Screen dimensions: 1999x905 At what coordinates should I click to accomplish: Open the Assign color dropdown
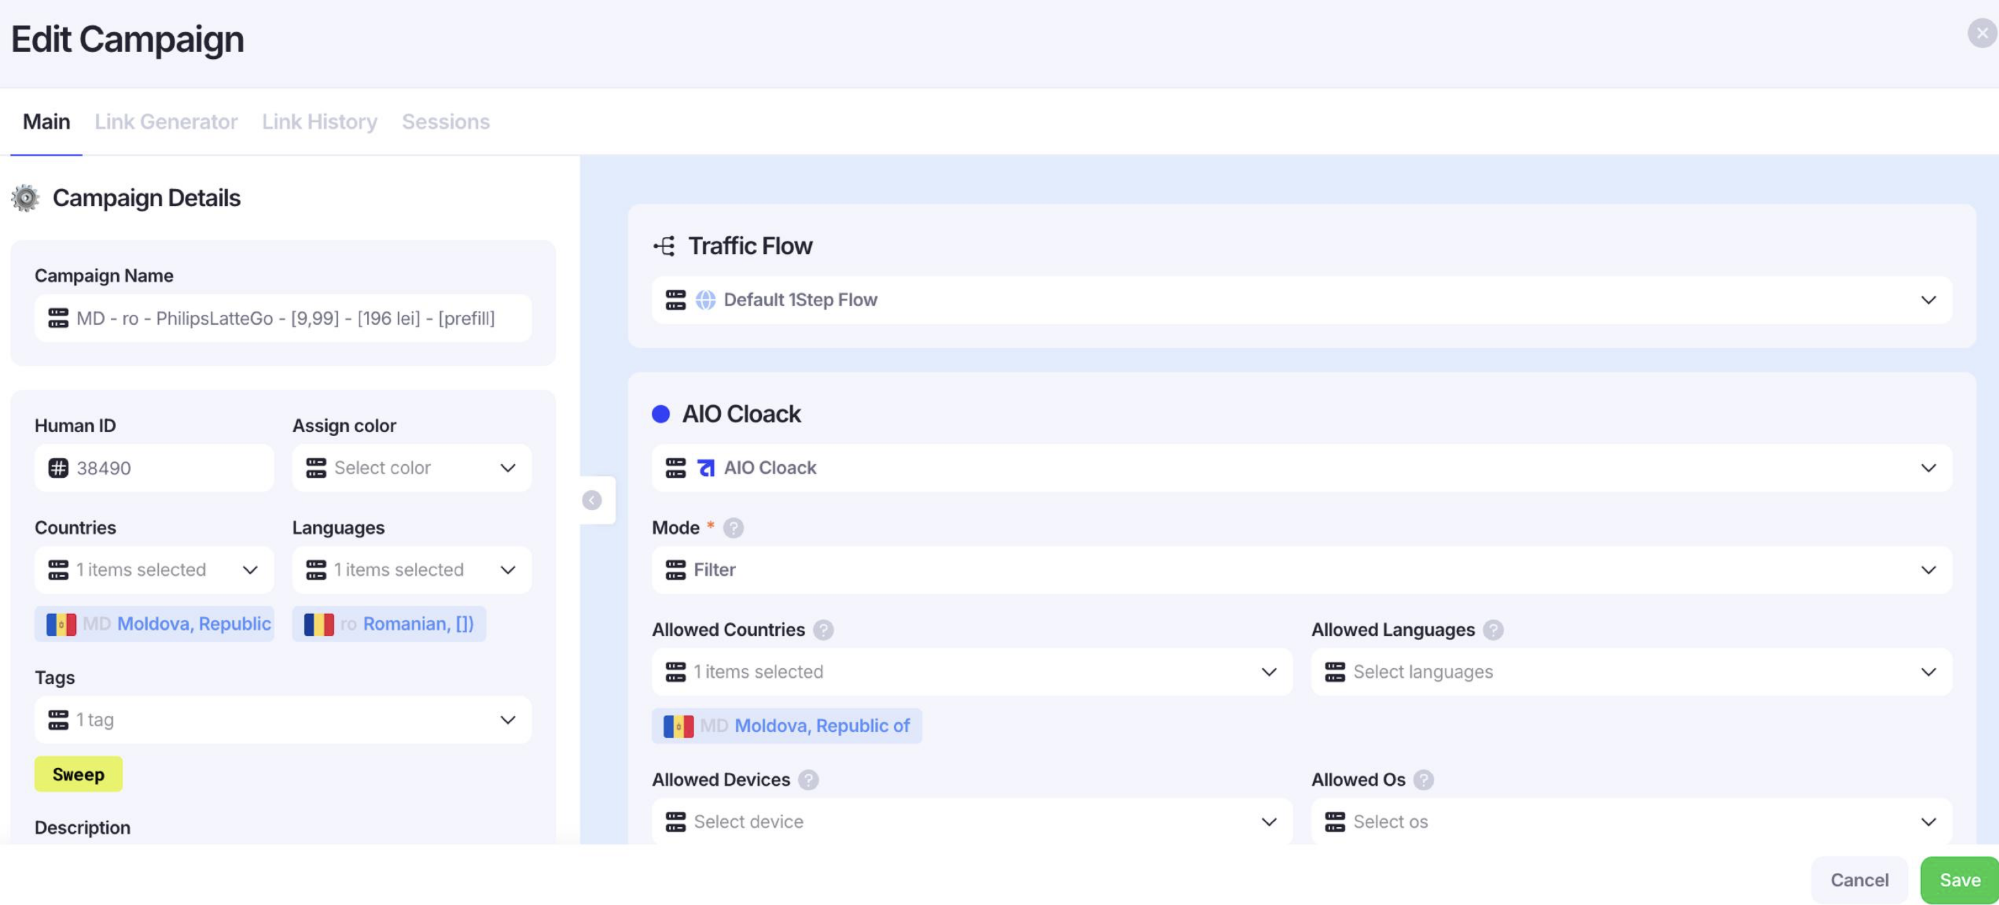(x=412, y=468)
